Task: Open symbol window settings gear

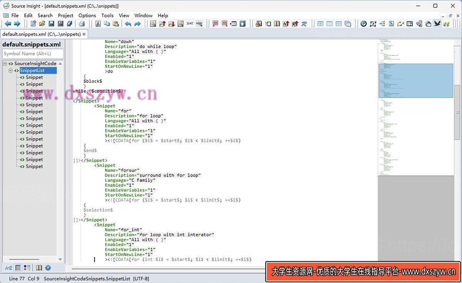Action: [48, 268]
